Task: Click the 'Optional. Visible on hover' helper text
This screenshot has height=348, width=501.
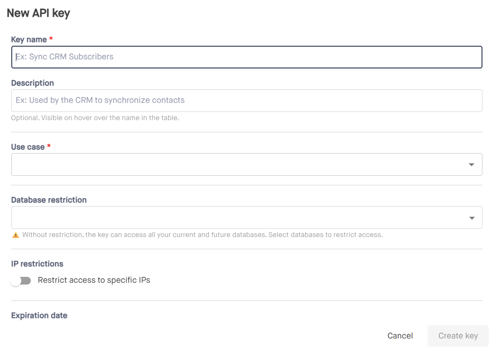Action: [x=95, y=118]
